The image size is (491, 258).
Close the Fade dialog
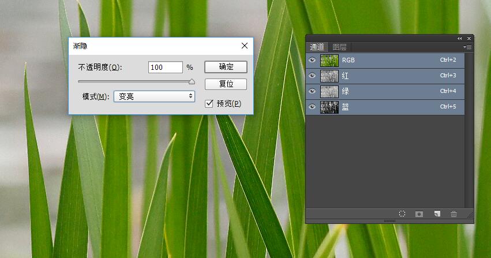245,46
